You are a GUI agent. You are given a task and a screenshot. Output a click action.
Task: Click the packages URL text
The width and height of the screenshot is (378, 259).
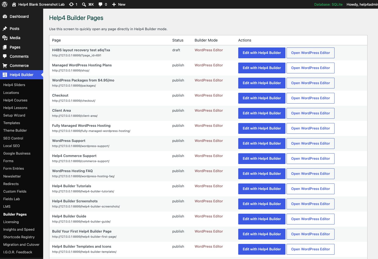click(74, 86)
